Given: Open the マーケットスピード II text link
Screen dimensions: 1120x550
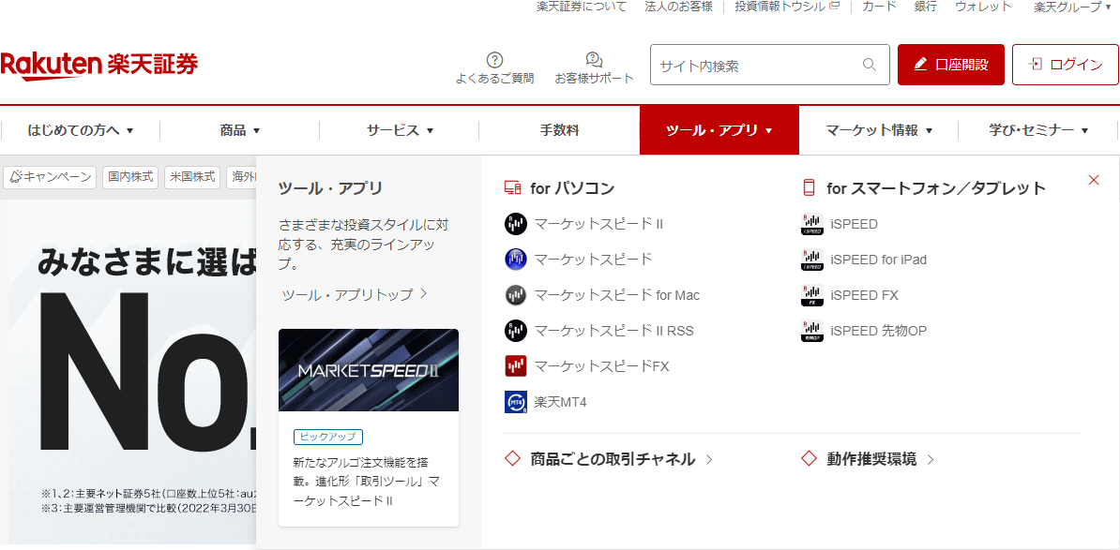Looking at the screenshot, I should pos(598,224).
